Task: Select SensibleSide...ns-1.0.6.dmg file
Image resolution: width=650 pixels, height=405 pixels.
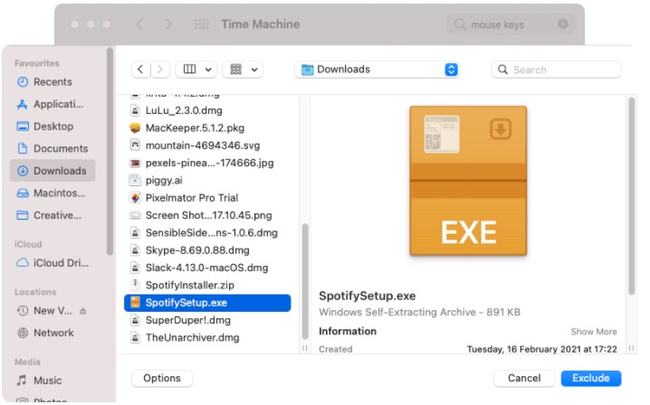Action: click(207, 232)
